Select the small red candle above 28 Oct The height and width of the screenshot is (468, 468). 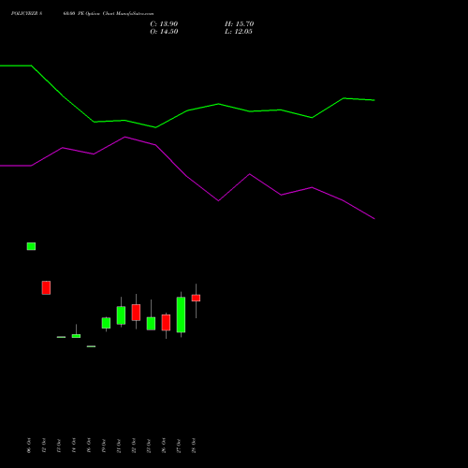pos(196,298)
